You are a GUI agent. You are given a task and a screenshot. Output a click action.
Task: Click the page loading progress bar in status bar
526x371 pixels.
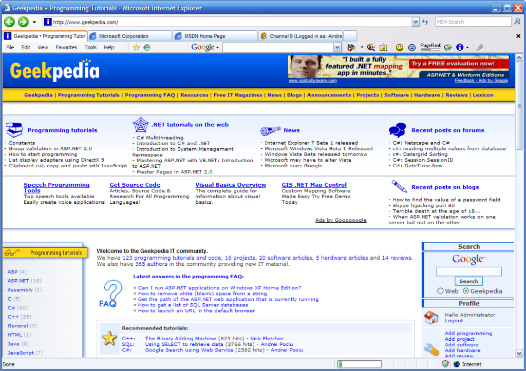click(x=359, y=364)
